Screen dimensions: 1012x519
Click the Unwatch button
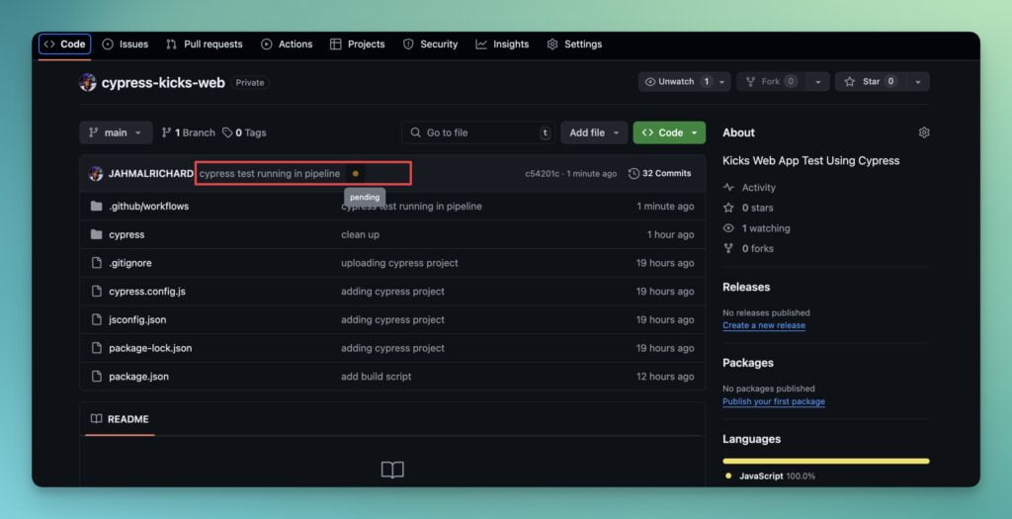[x=676, y=81]
